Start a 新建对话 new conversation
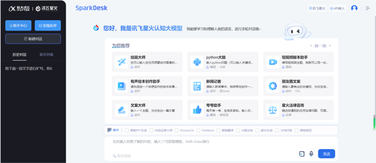Viewport: 376px width, 163px height. (x=33, y=39)
